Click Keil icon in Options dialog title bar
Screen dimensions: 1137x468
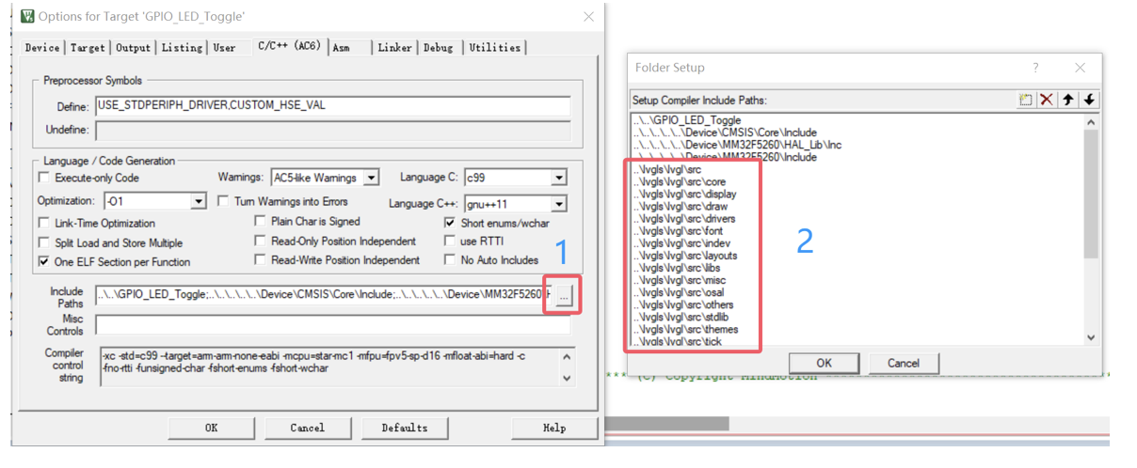coord(27,16)
